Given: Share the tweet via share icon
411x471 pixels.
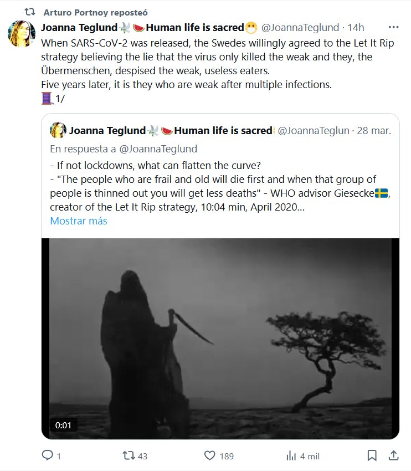Looking at the screenshot, I should 393,455.
